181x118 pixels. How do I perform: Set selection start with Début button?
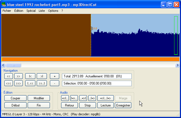[x=15, y=105]
